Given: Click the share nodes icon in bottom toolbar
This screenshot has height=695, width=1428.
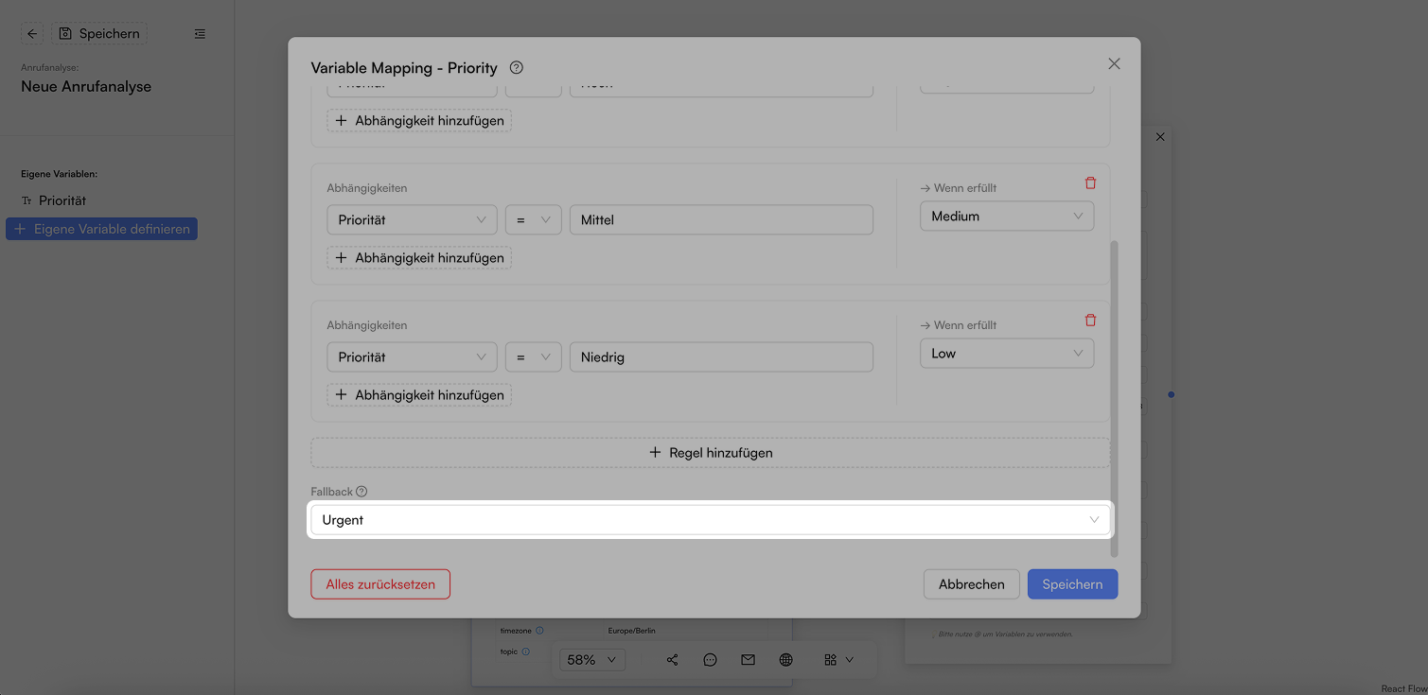Looking at the screenshot, I should point(672,660).
